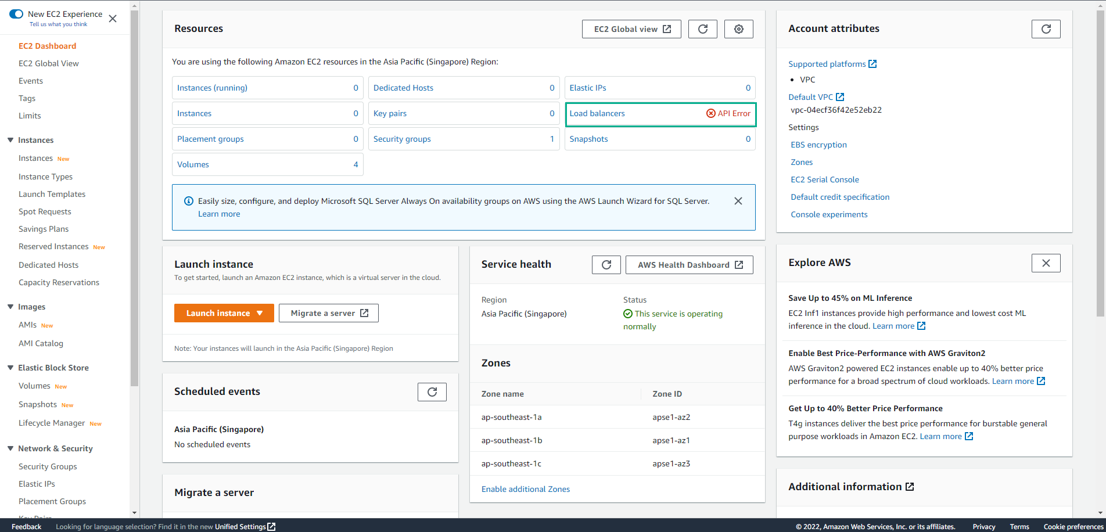
Task: Open the AWS Health Dashboard
Action: (690, 265)
